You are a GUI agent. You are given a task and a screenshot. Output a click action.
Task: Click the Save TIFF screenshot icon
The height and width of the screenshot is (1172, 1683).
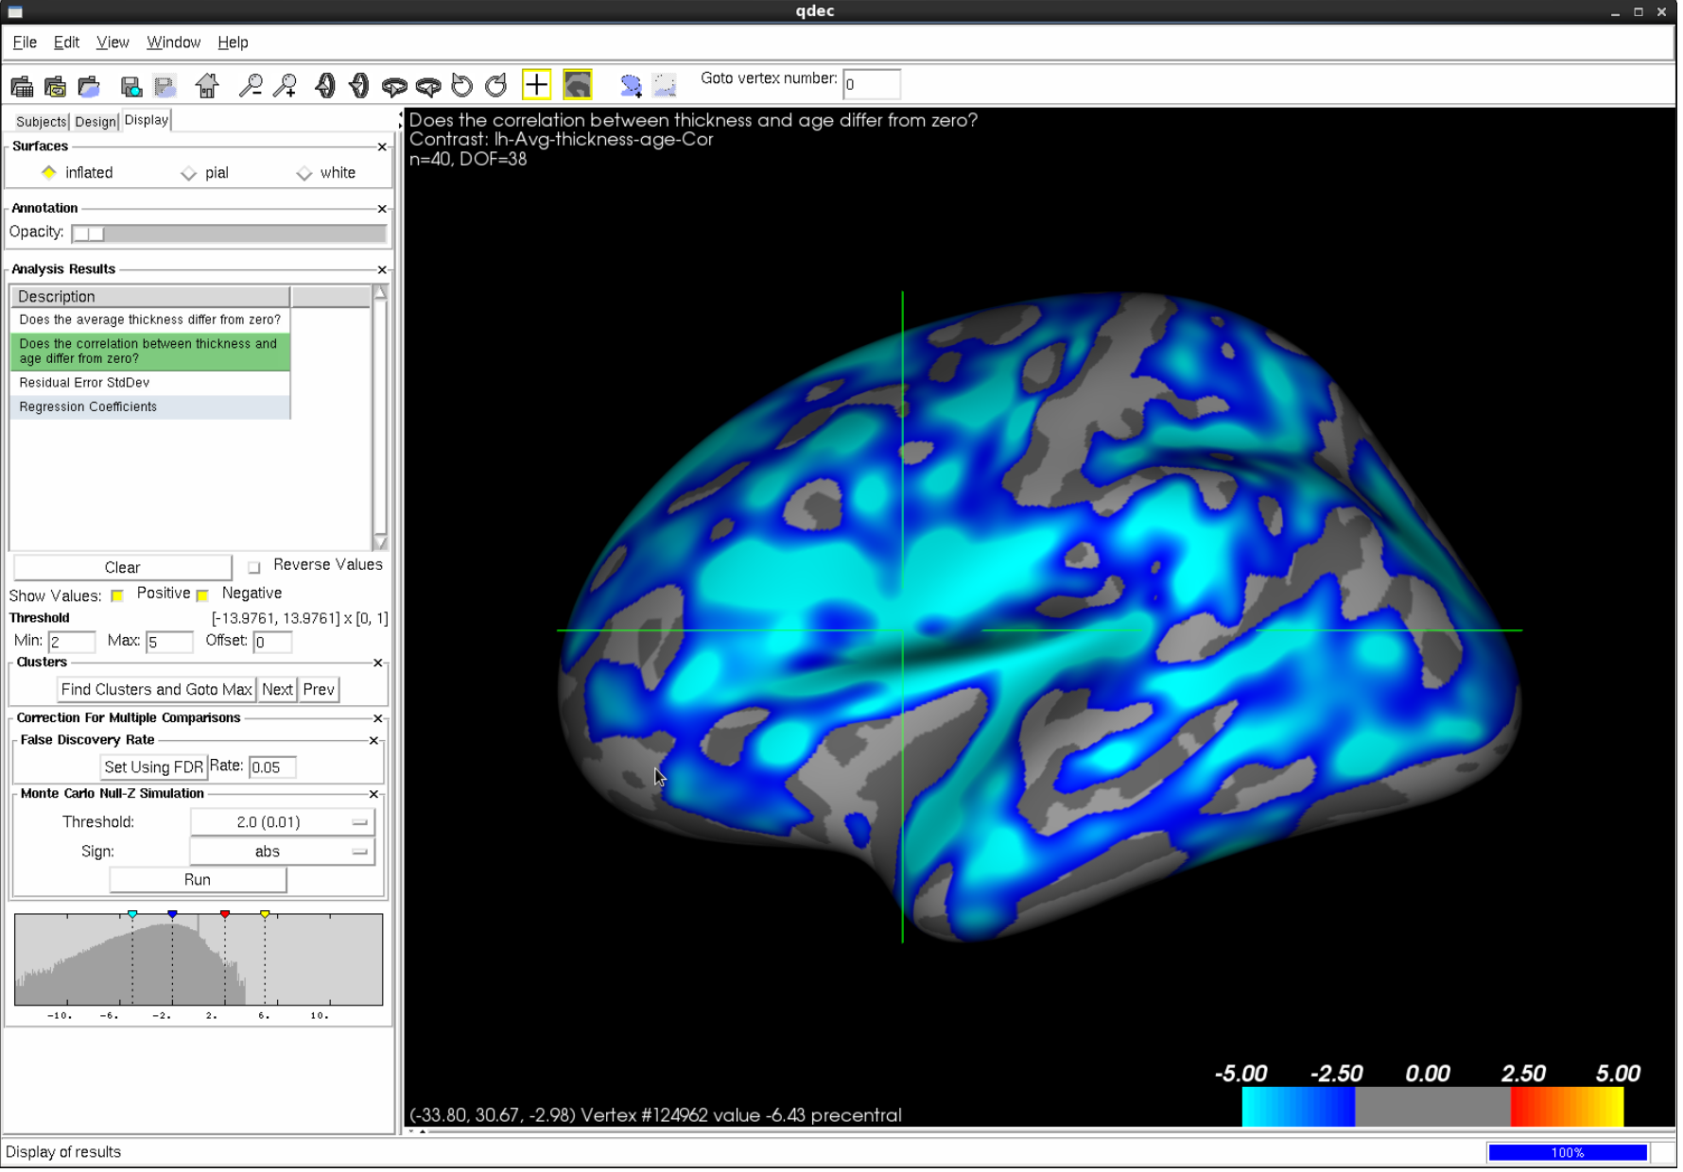(130, 84)
